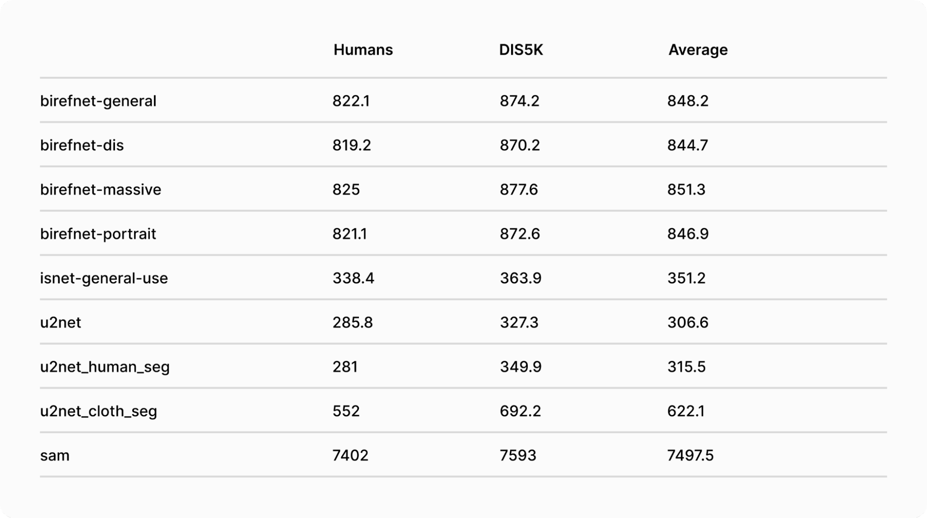
Task: Click the 822.1 Humans value
Action: (351, 101)
